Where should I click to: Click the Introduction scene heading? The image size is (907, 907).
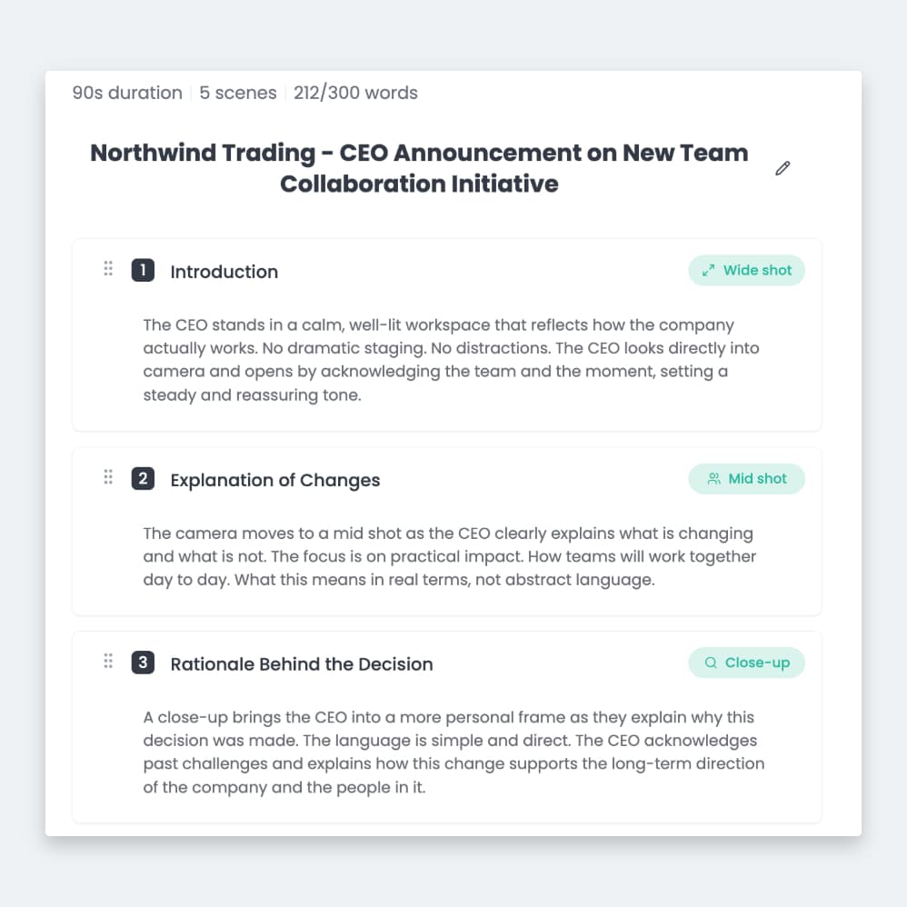coord(224,272)
